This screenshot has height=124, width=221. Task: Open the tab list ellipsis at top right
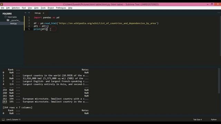(x=219, y=13)
